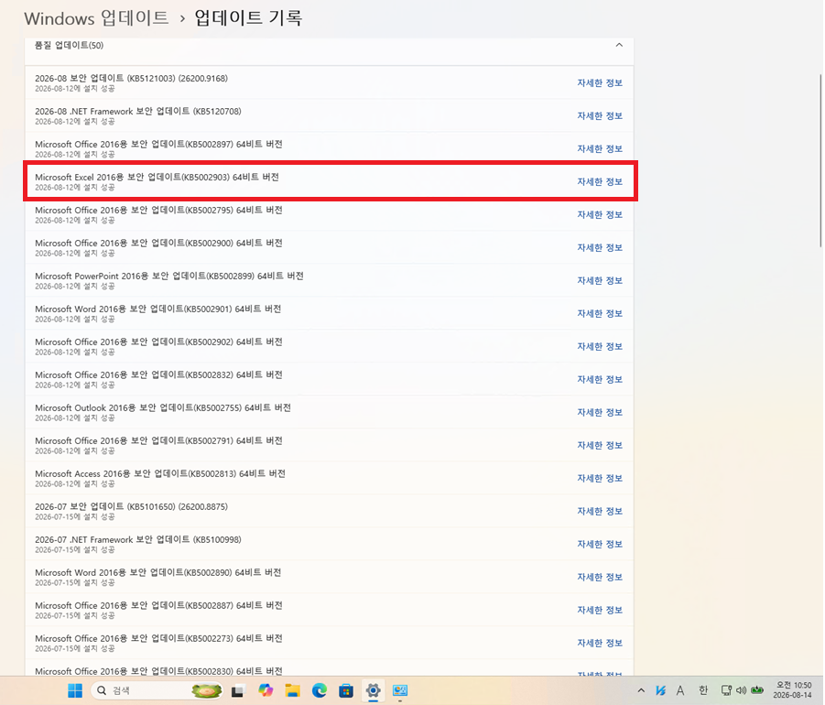Select the 2026-08 .NET Framework KB5120708 entry
Screen dimensions: 825x705
330,115
